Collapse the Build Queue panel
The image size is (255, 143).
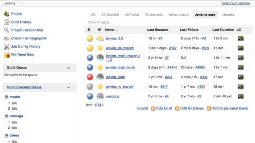coord(69,68)
